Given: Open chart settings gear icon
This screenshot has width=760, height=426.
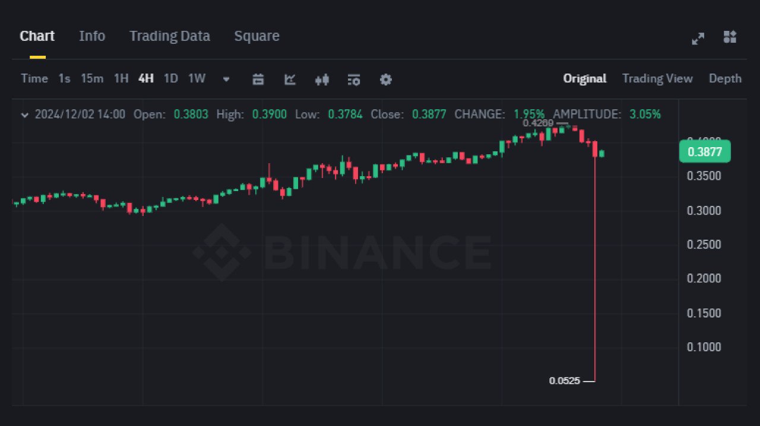Looking at the screenshot, I should pos(386,79).
